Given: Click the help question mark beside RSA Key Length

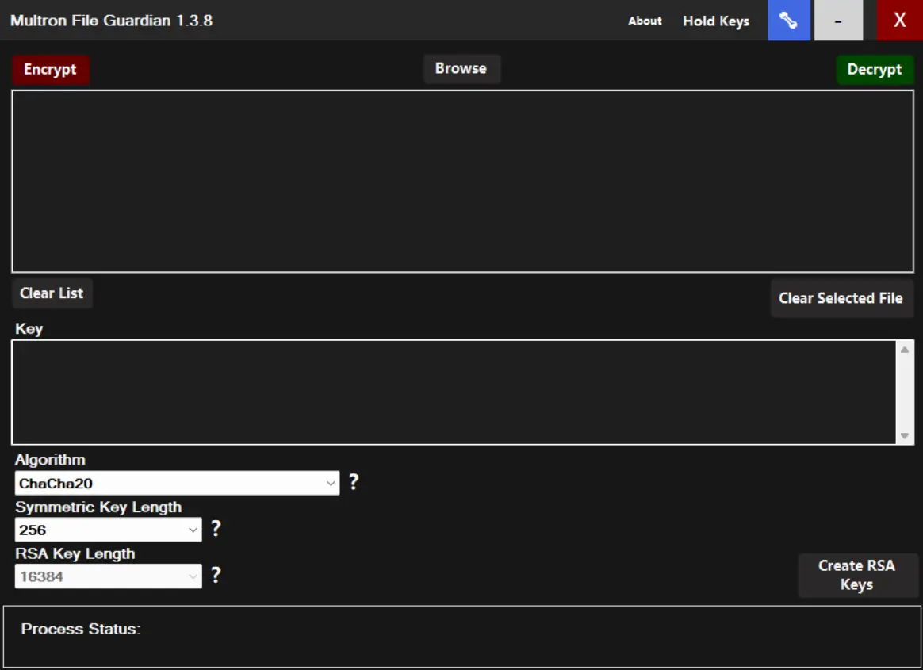Looking at the screenshot, I should click(216, 575).
